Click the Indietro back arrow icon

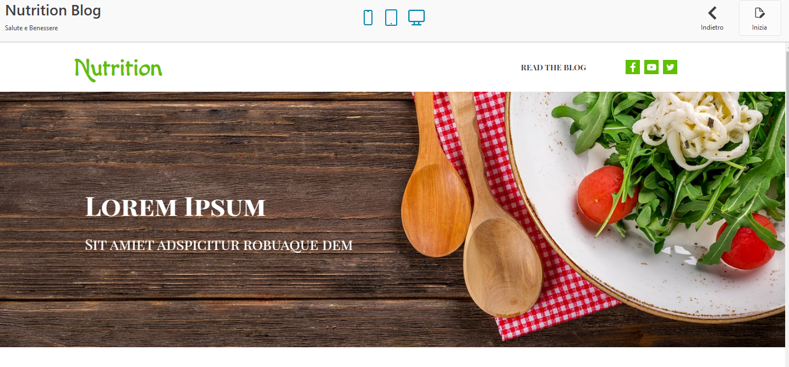[x=712, y=13]
